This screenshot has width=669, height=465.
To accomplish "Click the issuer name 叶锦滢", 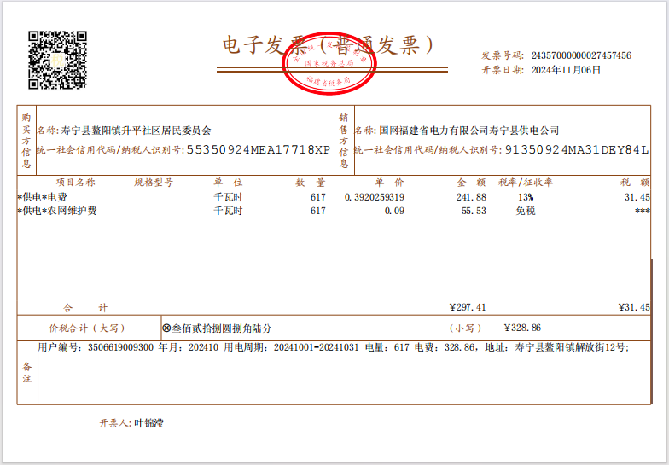I will [148, 423].
